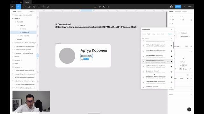
Task: Toggle favorite star for Lorem ipsum (long)
Action: coord(171,82)
